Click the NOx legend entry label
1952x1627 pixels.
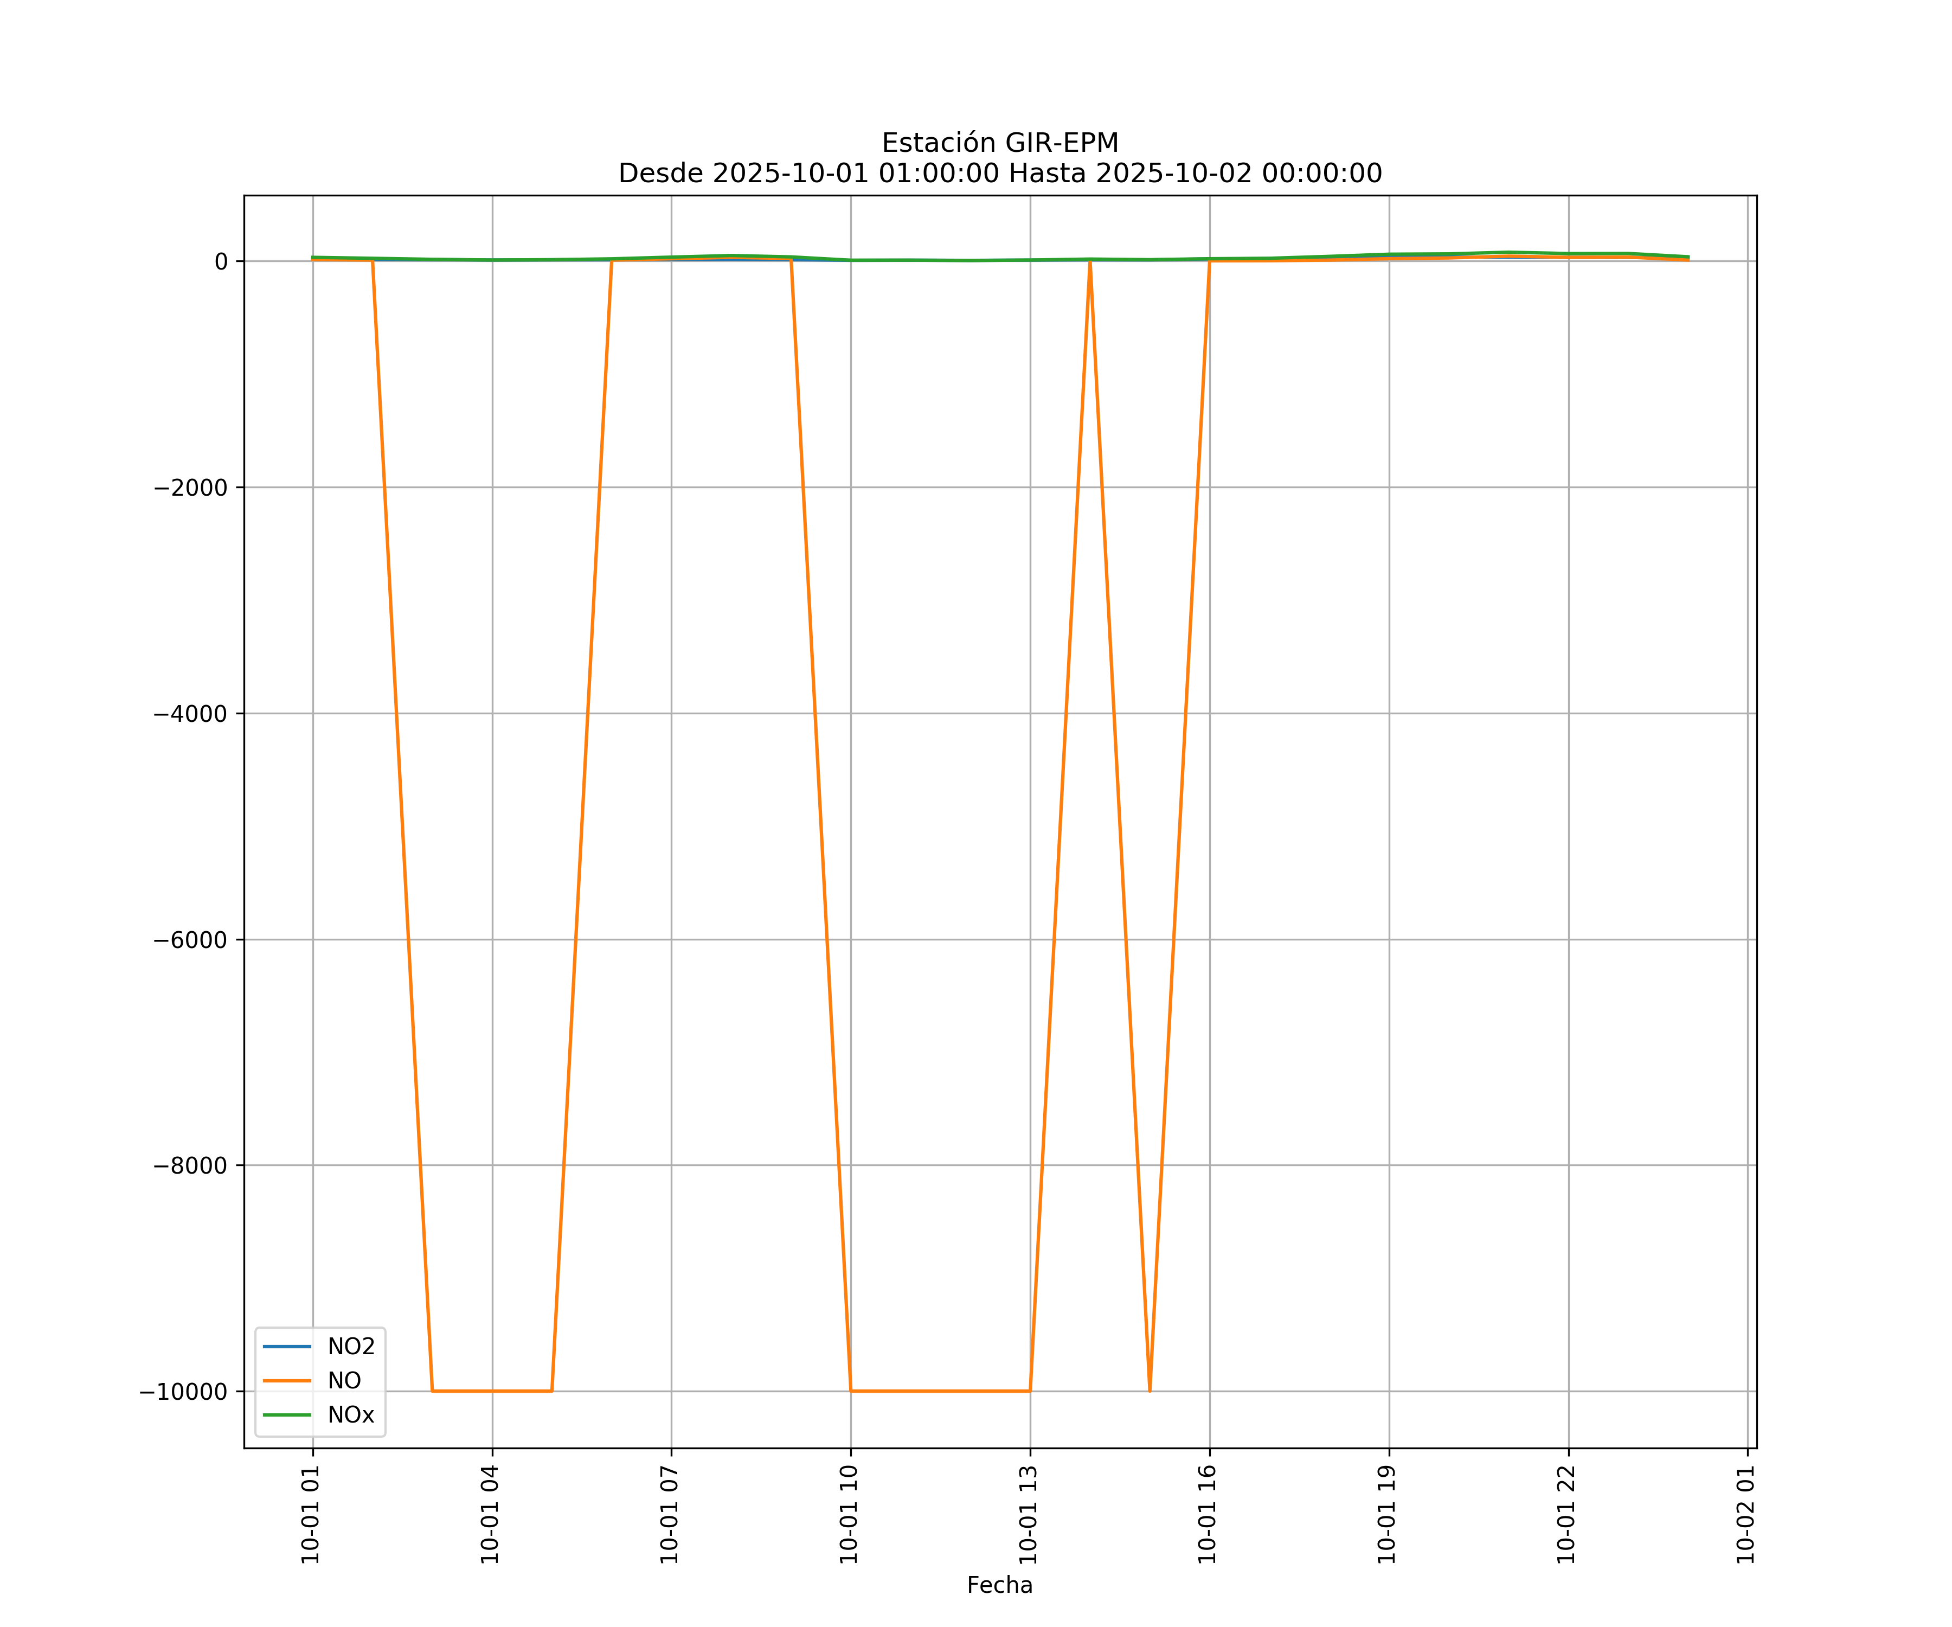coord(350,1415)
